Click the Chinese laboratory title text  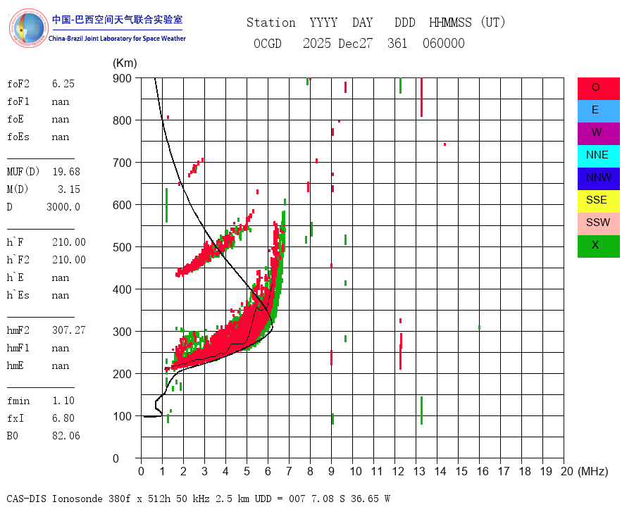coord(117,20)
